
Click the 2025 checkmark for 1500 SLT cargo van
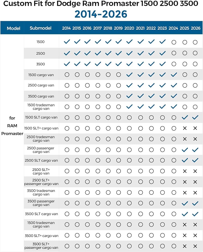(x=185, y=117)
